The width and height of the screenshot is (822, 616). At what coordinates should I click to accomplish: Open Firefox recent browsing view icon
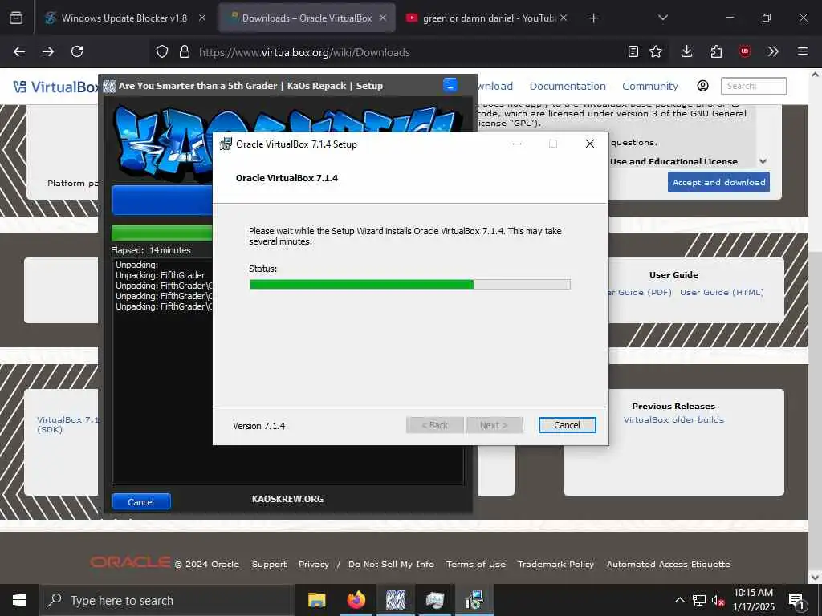click(x=16, y=18)
